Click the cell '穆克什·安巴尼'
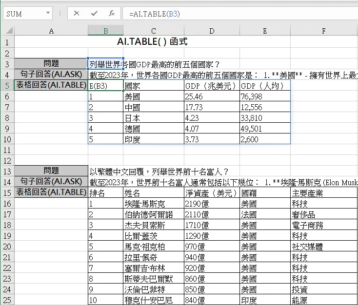The width and height of the screenshot is (358, 305). coord(154,300)
